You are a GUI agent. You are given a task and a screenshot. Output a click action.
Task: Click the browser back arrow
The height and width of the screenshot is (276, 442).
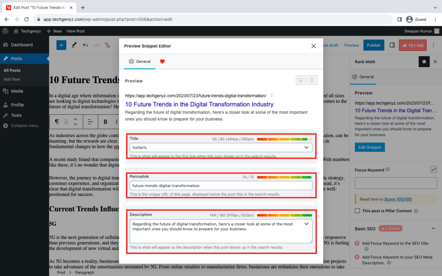tap(7, 19)
